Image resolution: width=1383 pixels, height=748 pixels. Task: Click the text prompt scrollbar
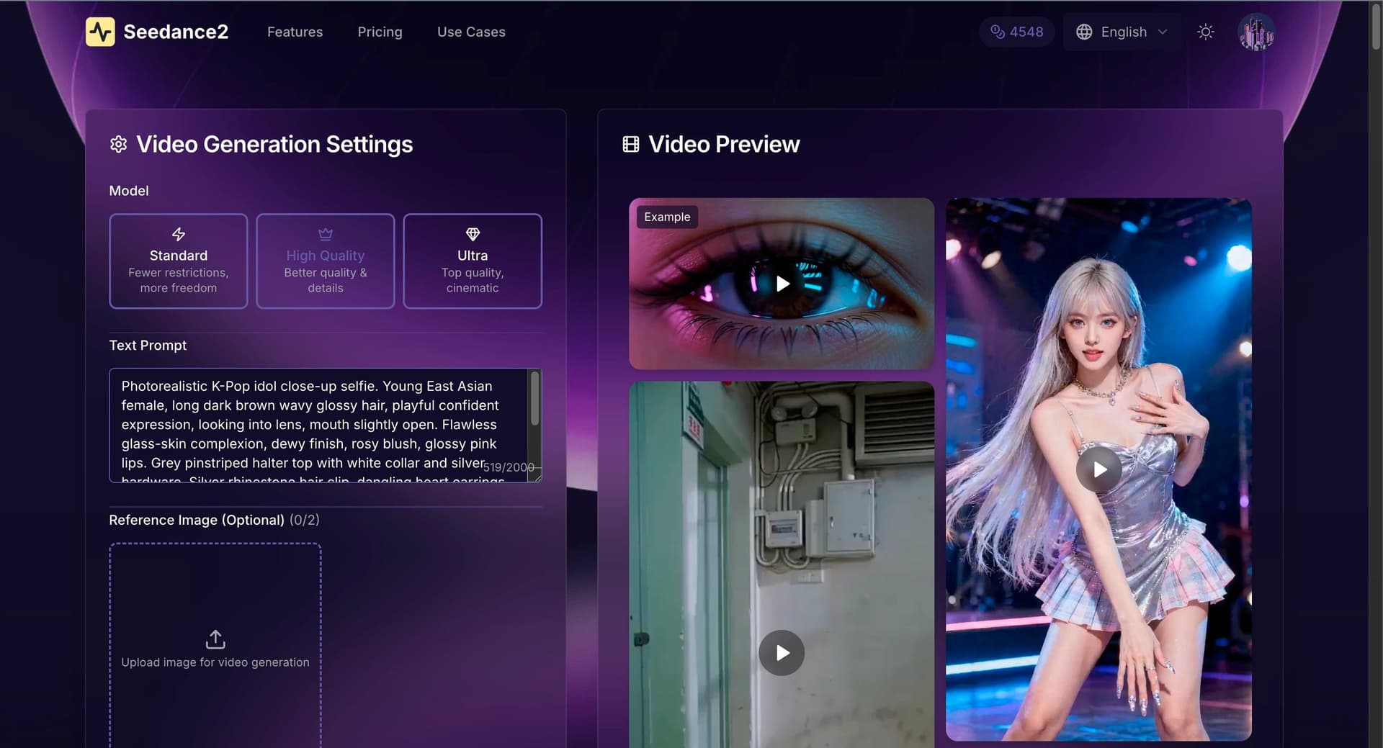[x=534, y=400]
